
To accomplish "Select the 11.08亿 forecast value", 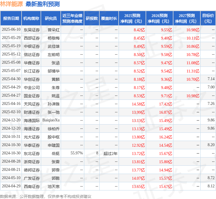I will pyautogui.click(x=193, y=63).
